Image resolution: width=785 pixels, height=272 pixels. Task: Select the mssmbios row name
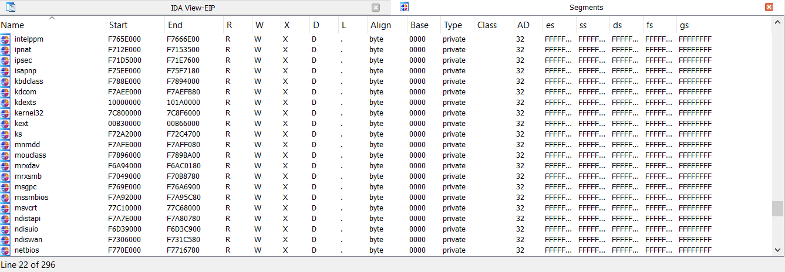point(32,198)
